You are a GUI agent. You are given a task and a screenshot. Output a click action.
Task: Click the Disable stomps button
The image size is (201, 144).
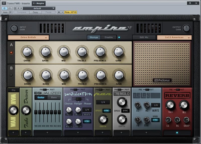click(109, 37)
